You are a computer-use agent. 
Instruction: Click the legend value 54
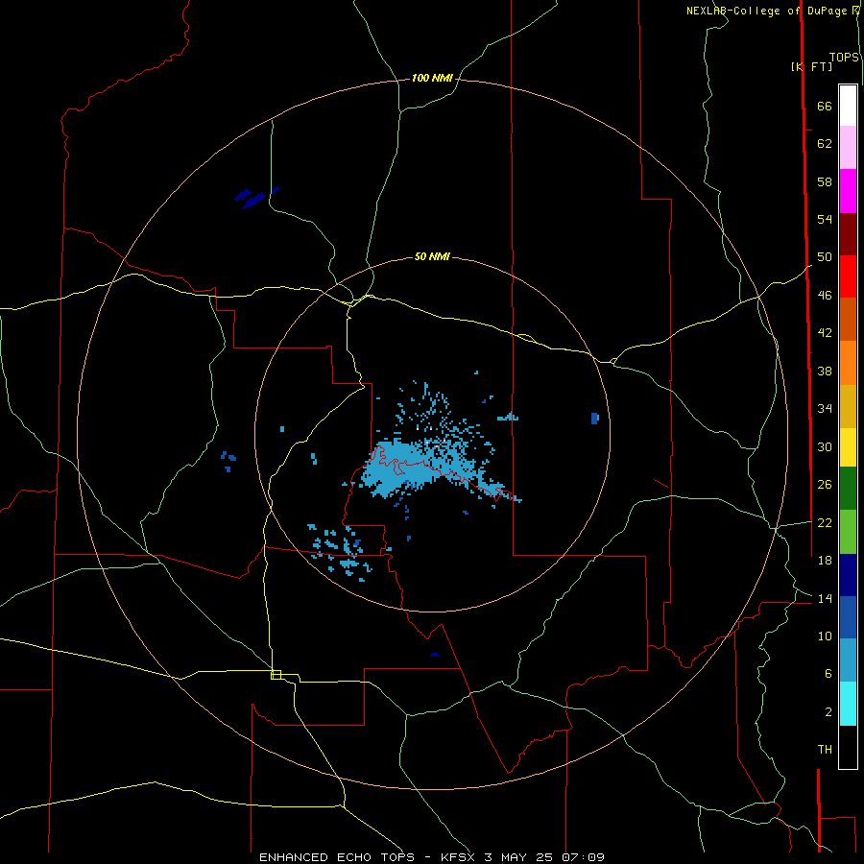(x=825, y=219)
